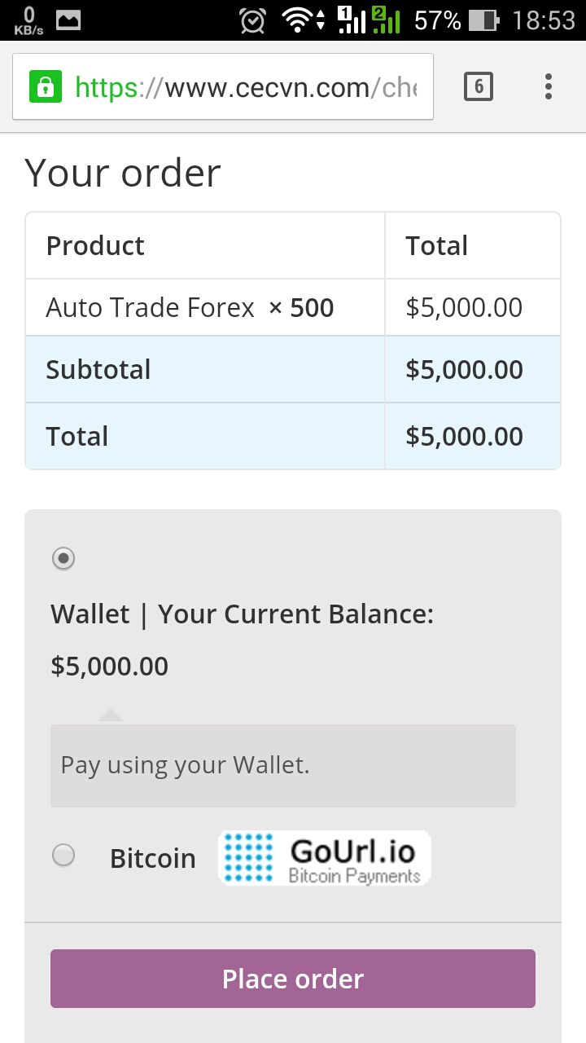The image size is (586, 1043).
Task: Tap the Product column header
Action: click(95, 246)
